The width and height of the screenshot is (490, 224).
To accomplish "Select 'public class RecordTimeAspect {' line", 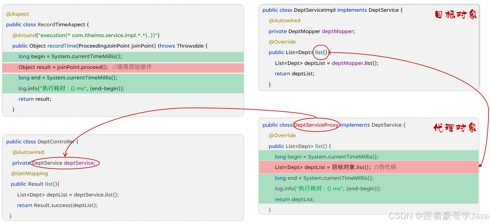I will pyautogui.click(x=47, y=25).
